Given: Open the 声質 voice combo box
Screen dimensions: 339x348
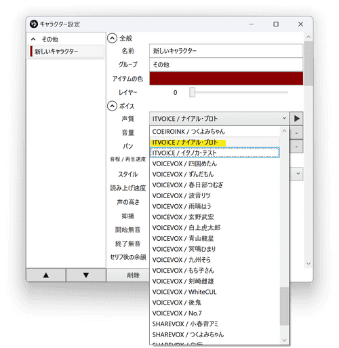Looking at the screenshot, I should (x=219, y=119).
